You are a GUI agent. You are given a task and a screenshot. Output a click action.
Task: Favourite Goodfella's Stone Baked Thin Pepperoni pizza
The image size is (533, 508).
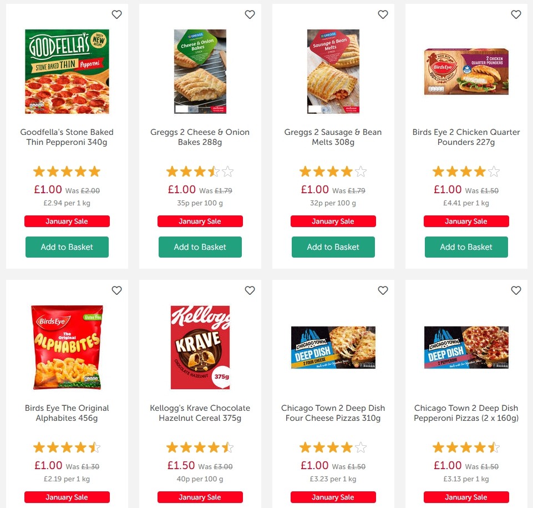(116, 15)
